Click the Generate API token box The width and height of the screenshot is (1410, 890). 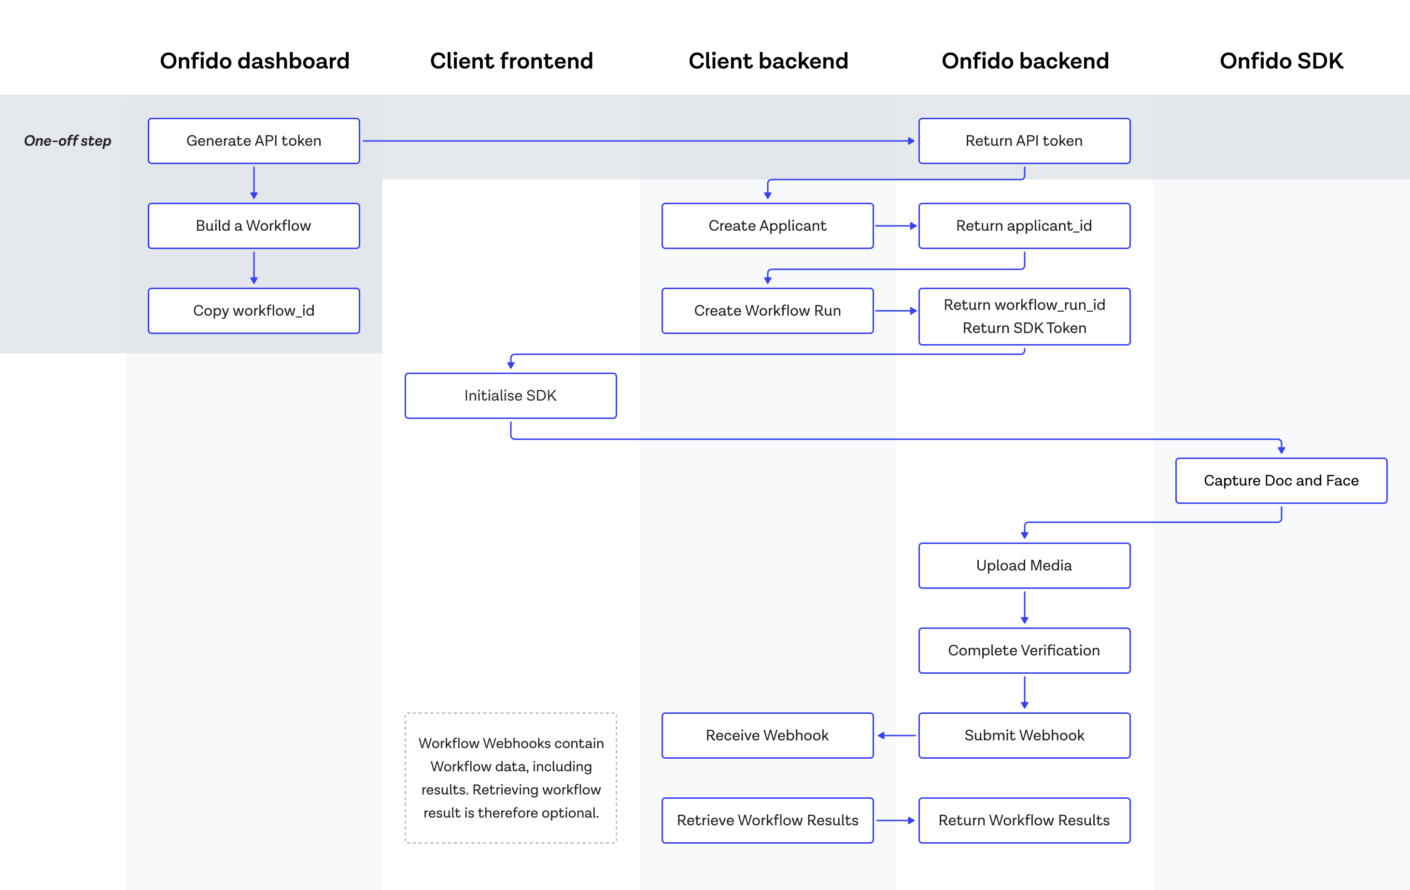click(x=254, y=141)
